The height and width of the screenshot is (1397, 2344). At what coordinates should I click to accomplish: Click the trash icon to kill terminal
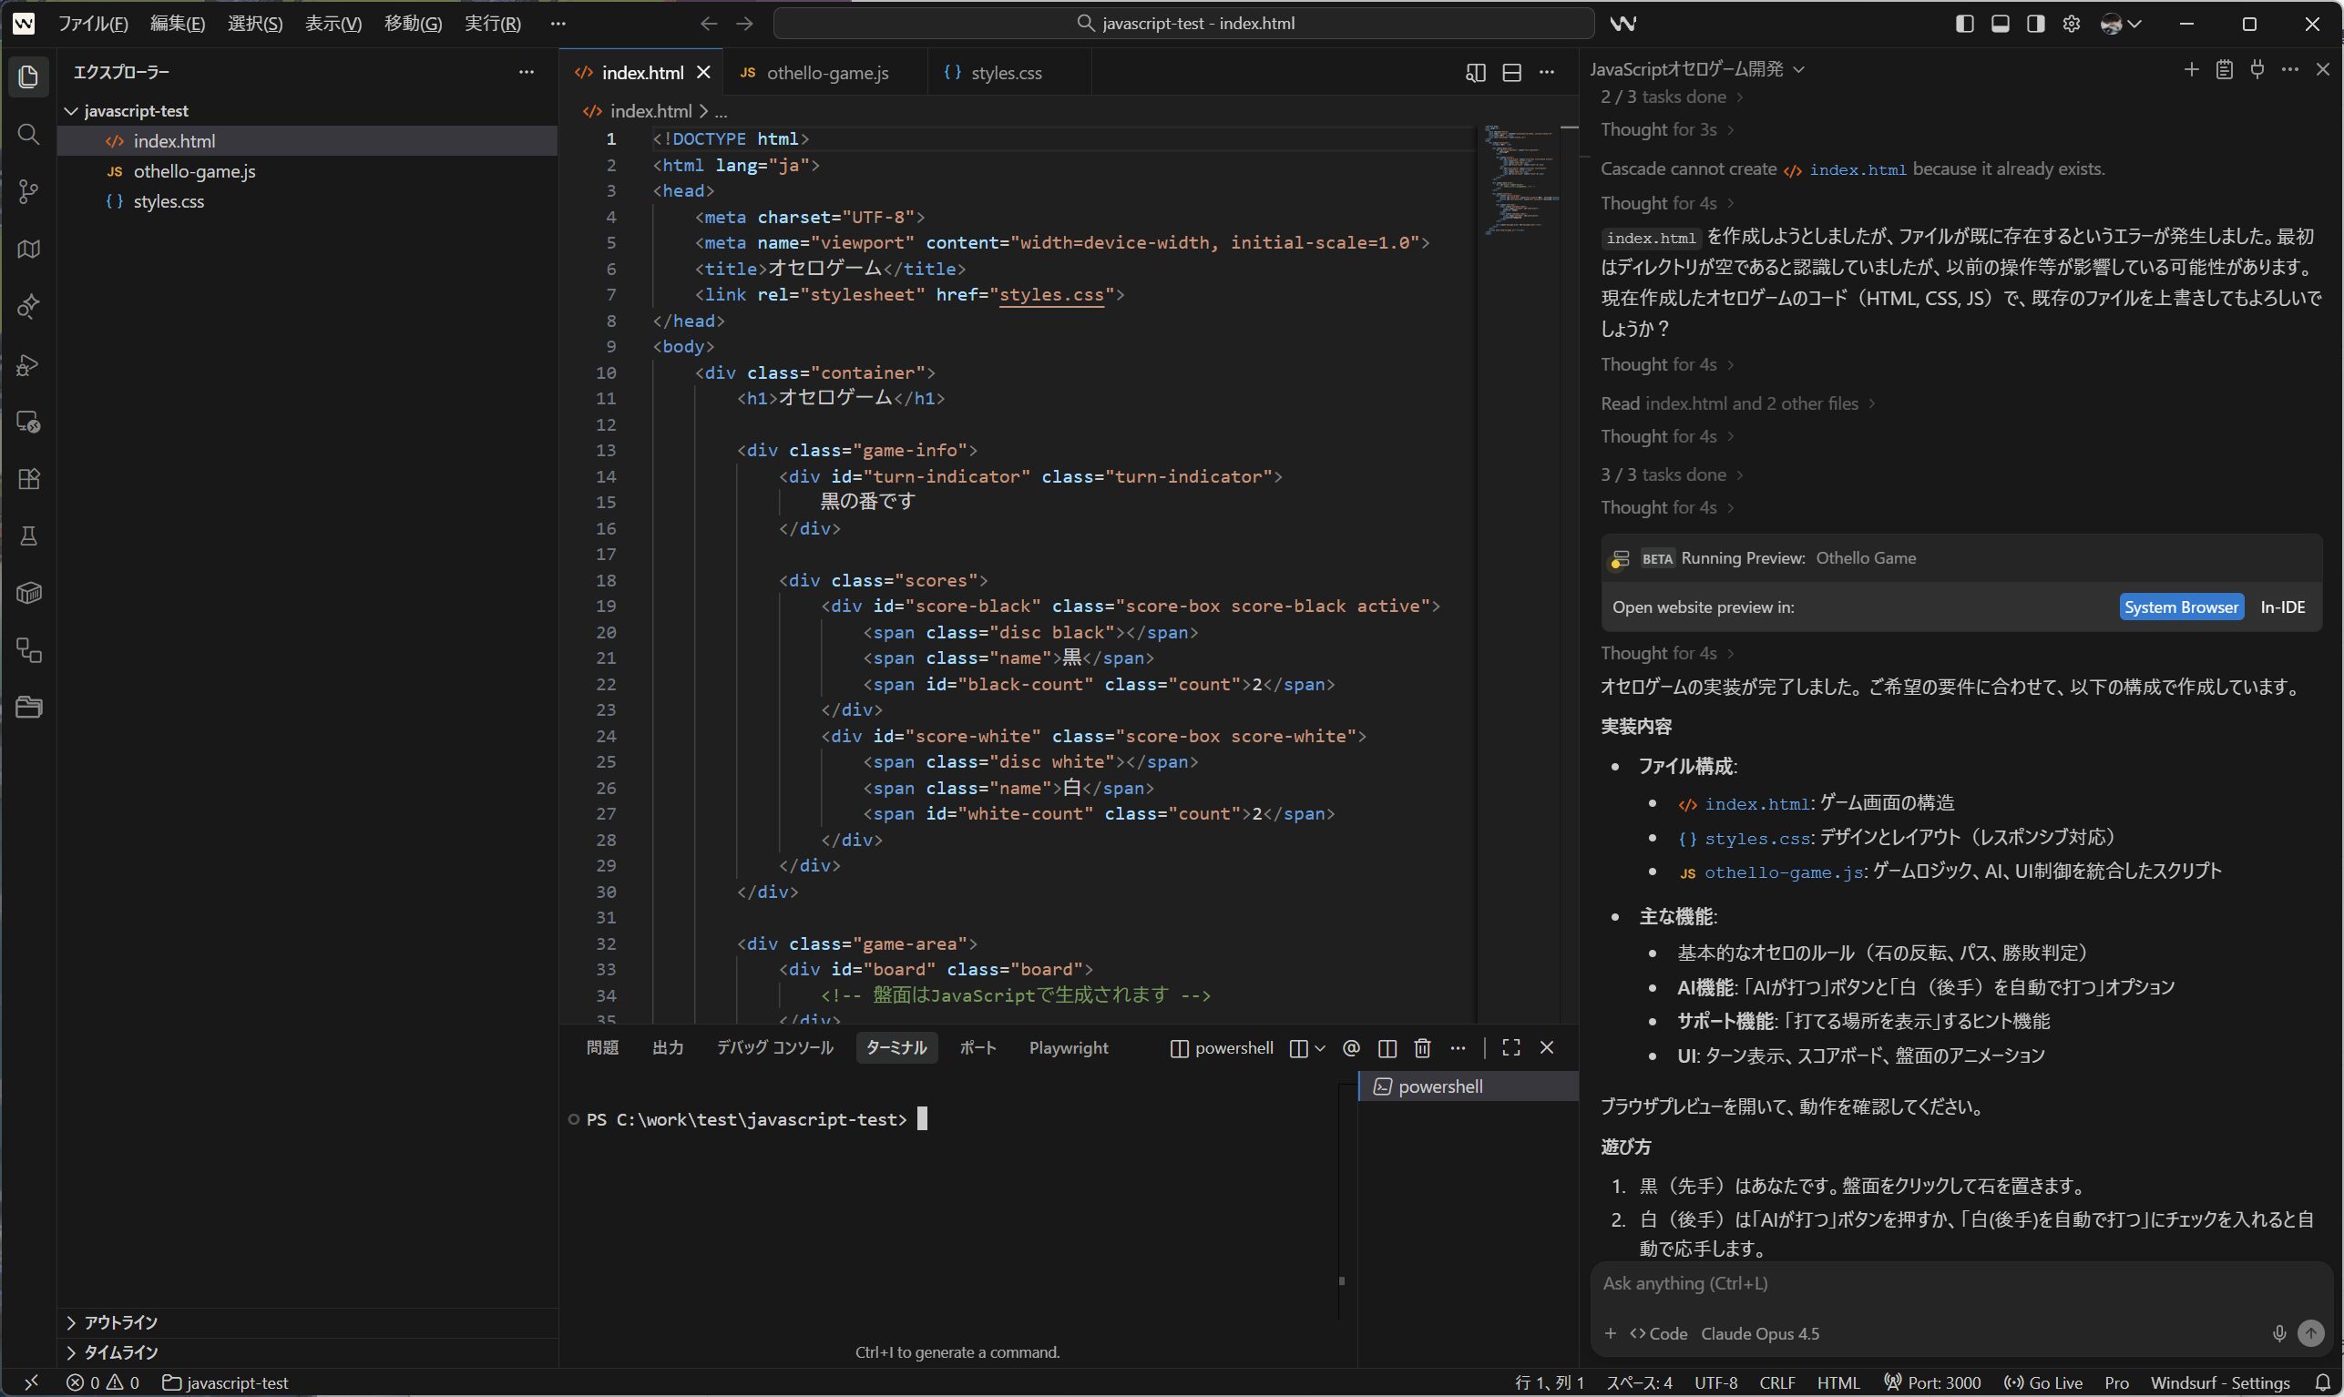tap(1422, 1047)
